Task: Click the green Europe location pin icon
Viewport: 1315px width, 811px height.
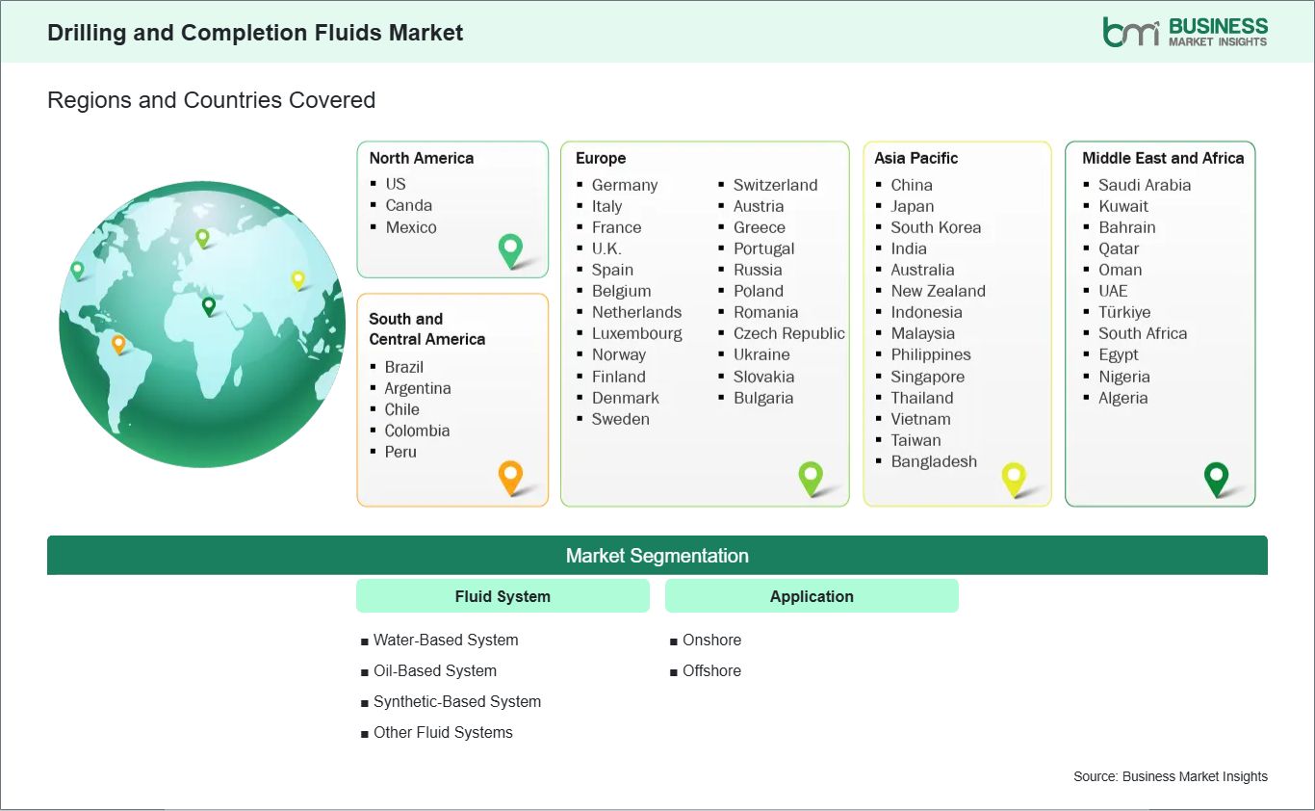Action: point(812,477)
